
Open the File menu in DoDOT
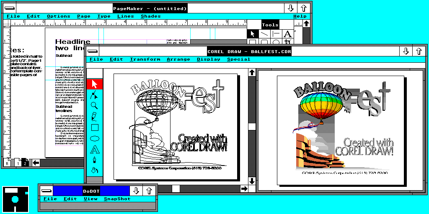tap(50, 199)
